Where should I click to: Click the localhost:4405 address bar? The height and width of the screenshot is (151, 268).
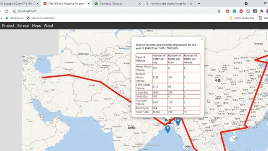(116, 11)
